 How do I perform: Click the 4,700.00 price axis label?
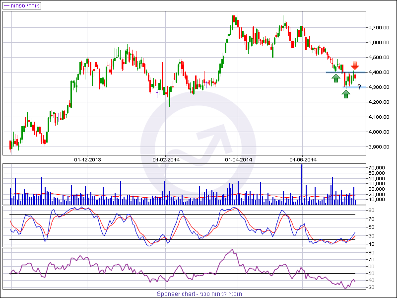378,28
